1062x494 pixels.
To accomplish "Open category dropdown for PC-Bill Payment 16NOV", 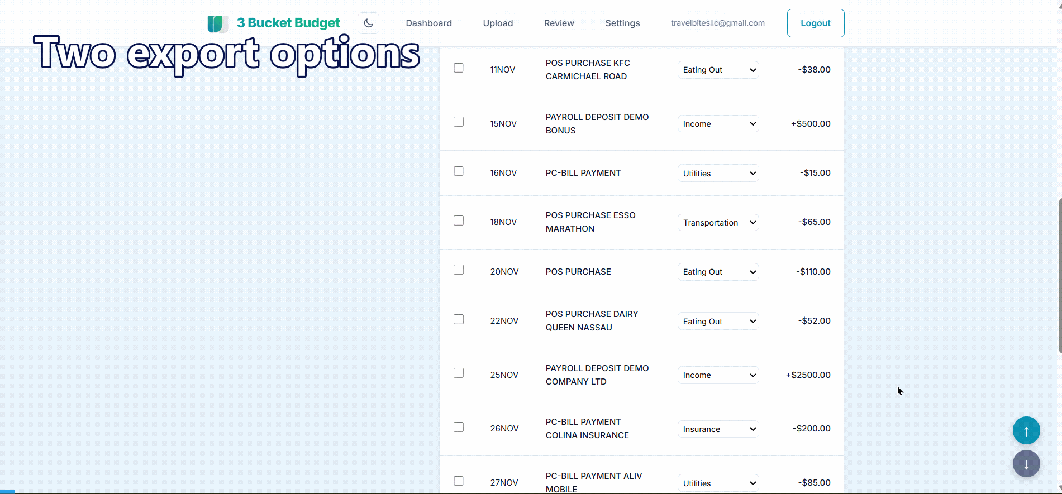I will pyautogui.click(x=718, y=174).
